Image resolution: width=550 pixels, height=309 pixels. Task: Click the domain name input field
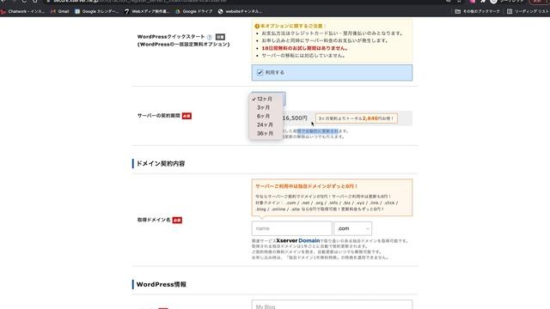291,228
